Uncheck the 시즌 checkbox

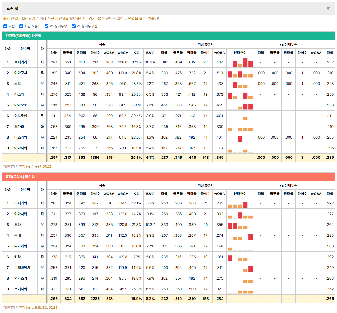point(6,26)
